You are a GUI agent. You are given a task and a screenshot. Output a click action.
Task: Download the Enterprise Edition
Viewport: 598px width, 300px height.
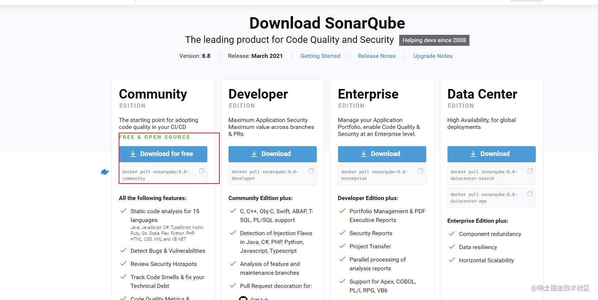382,154
